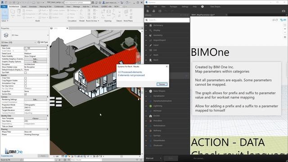The width and height of the screenshot is (288, 162).
Task: Open the Dynamo Data-Shapes menu
Action: pos(215,6)
